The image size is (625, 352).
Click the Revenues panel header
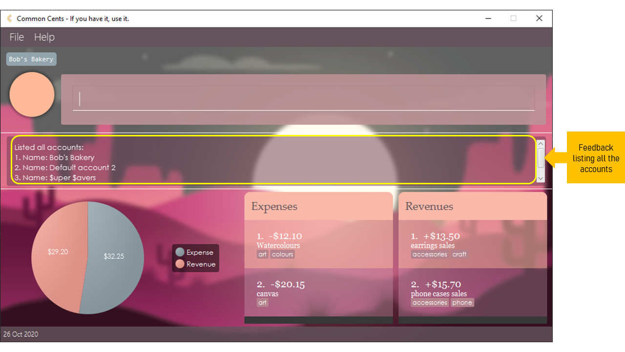[473, 206]
